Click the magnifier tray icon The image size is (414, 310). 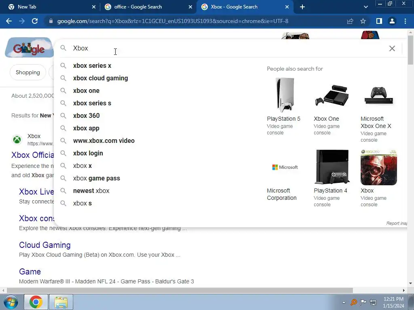353,302
